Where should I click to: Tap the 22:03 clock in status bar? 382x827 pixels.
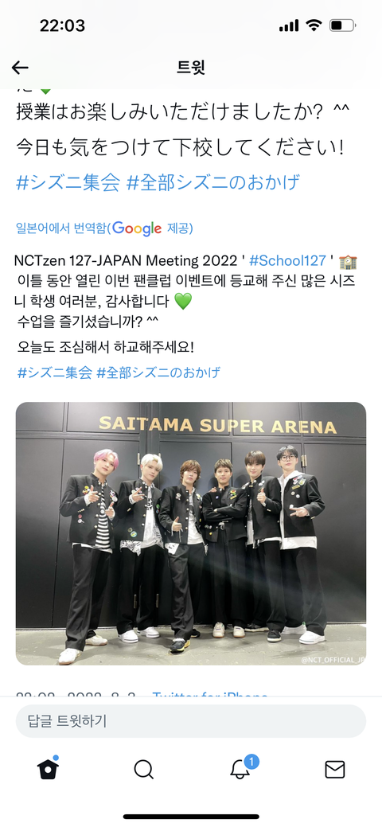(62, 25)
